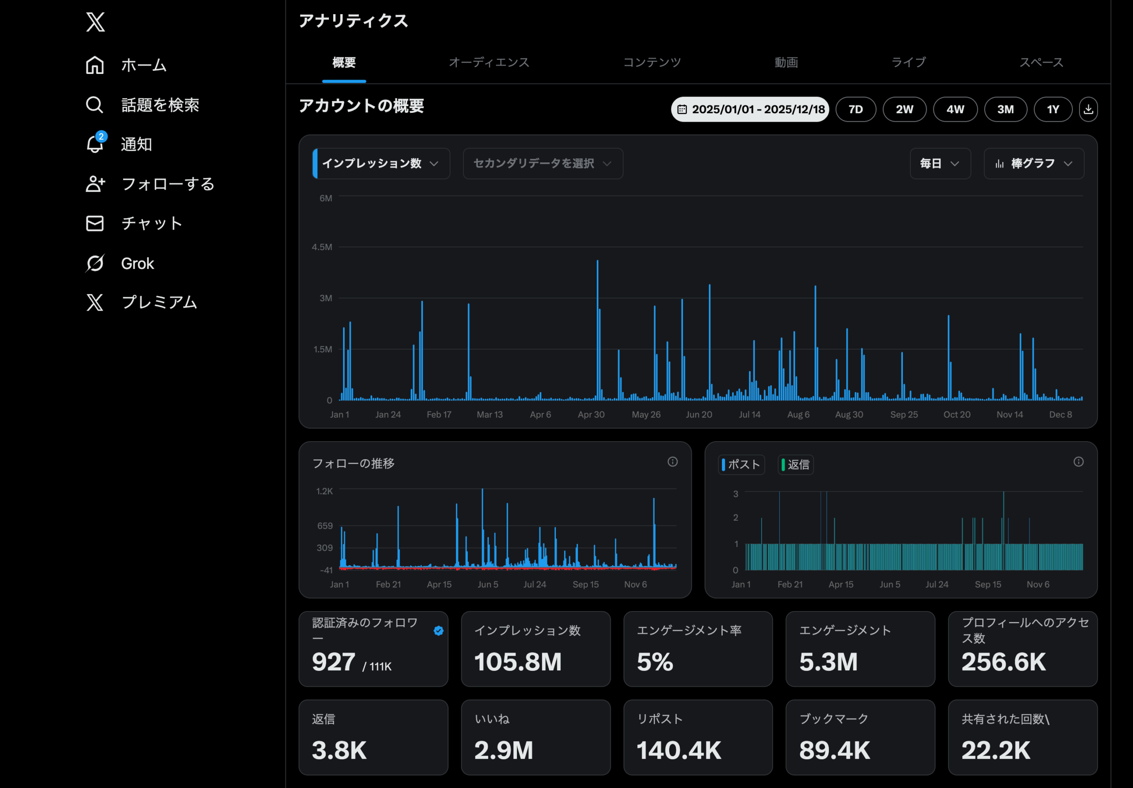The width and height of the screenshot is (1133, 788).
Task: Select the 1Y date range
Action: click(x=1053, y=109)
